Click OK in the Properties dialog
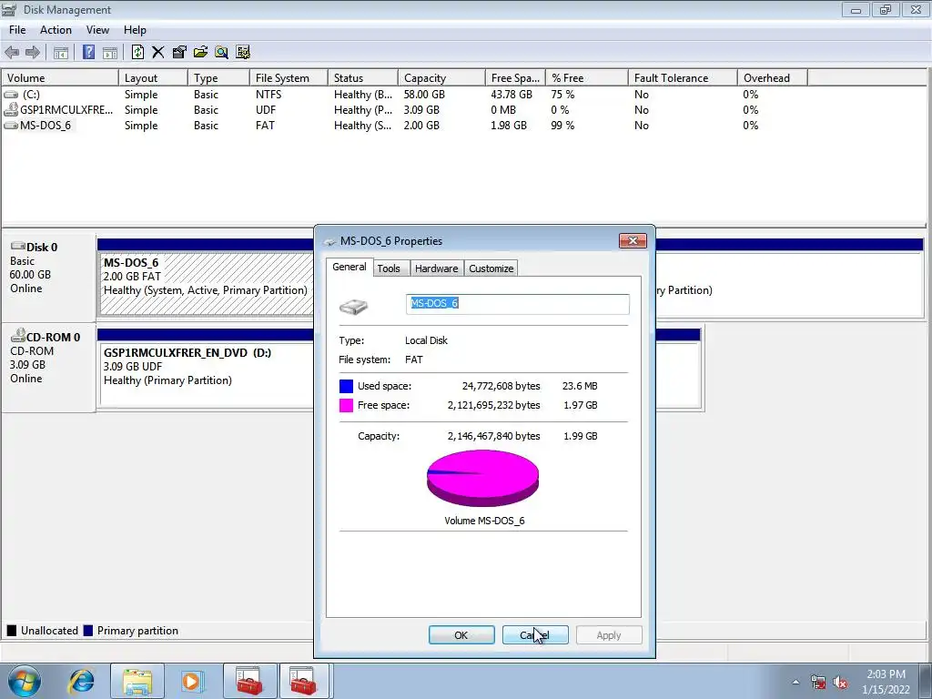 click(461, 634)
